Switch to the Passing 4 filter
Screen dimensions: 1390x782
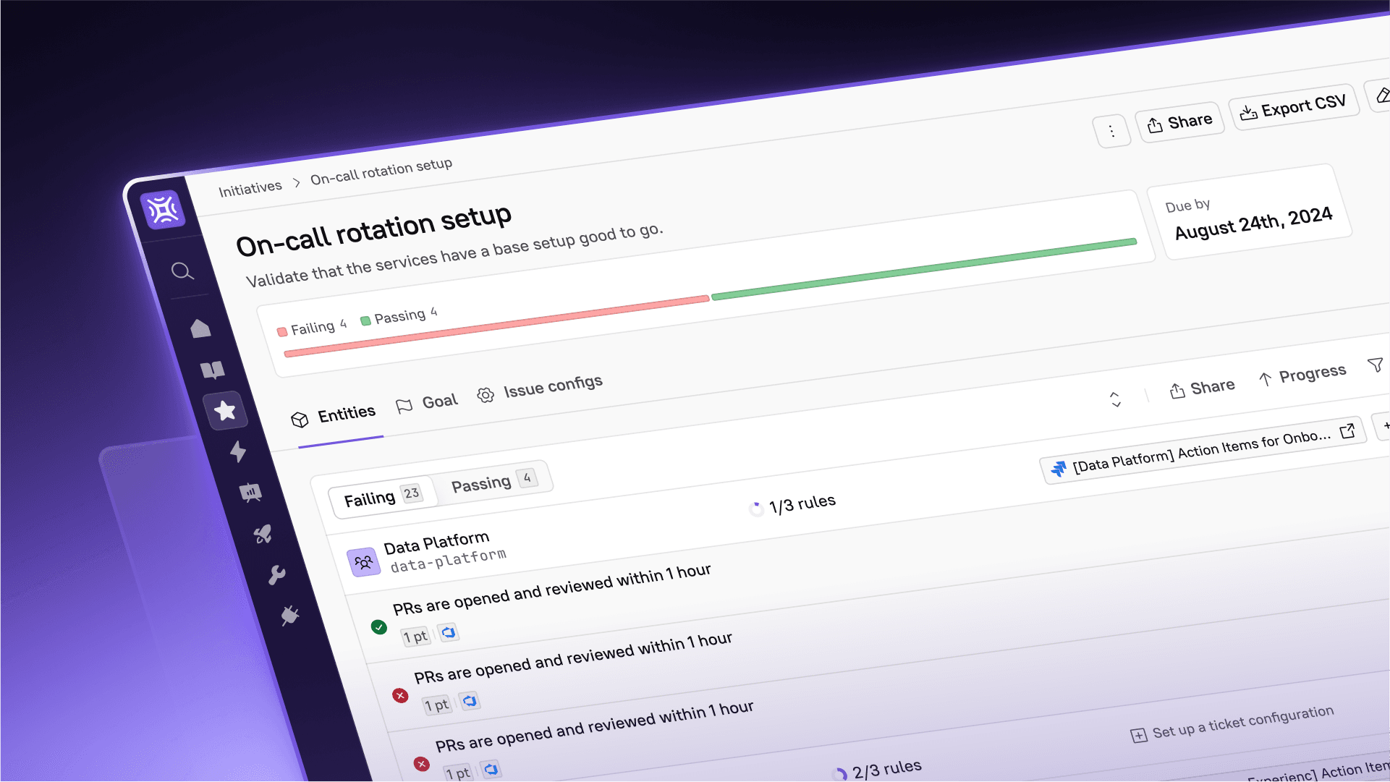[493, 481]
